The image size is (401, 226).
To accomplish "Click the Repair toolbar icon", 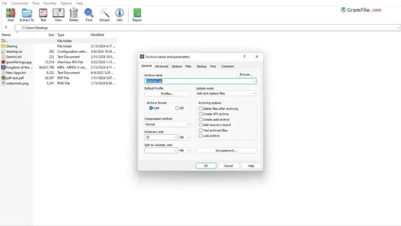I will click(137, 15).
